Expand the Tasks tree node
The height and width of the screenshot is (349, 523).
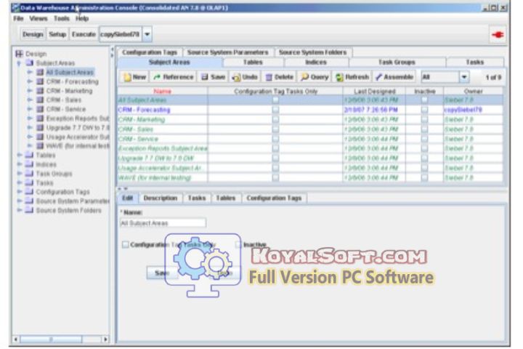pyautogui.click(x=20, y=182)
